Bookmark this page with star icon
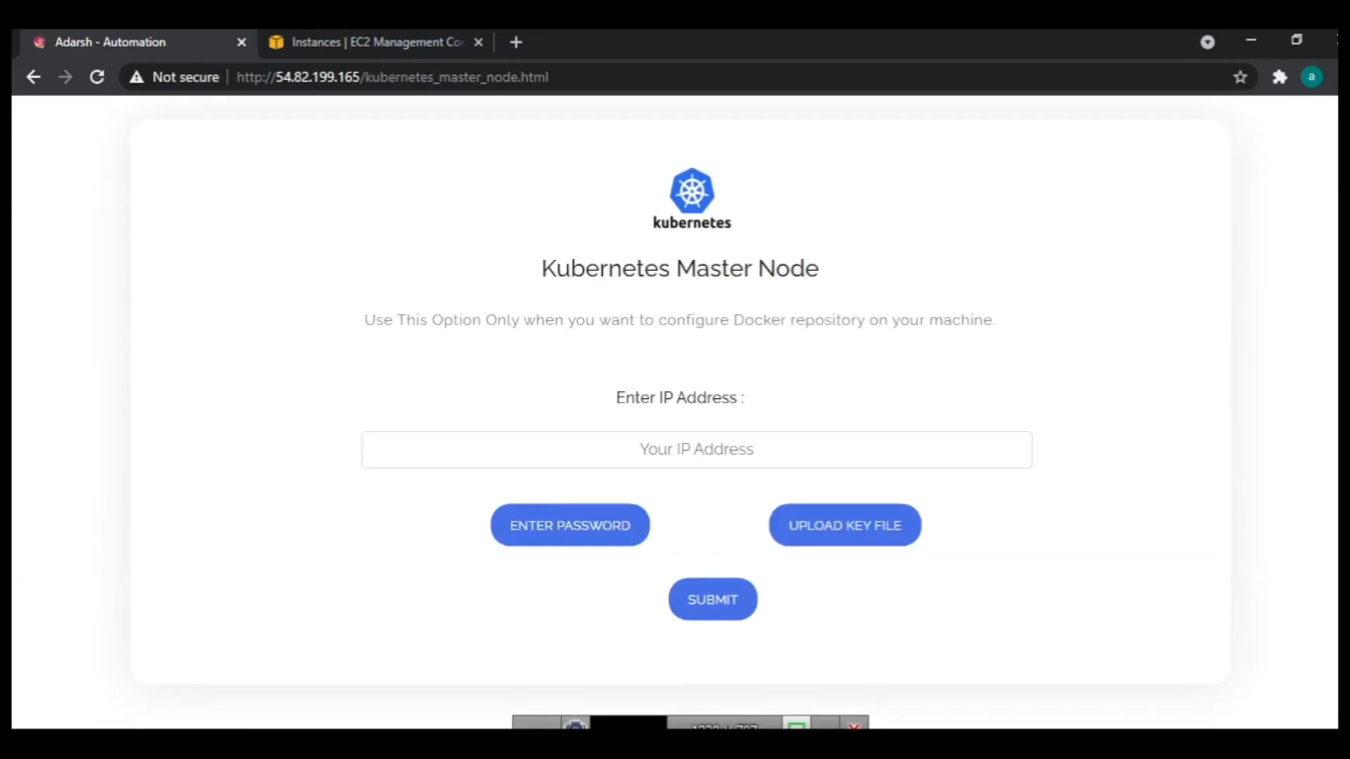The image size is (1350, 759). click(x=1240, y=77)
